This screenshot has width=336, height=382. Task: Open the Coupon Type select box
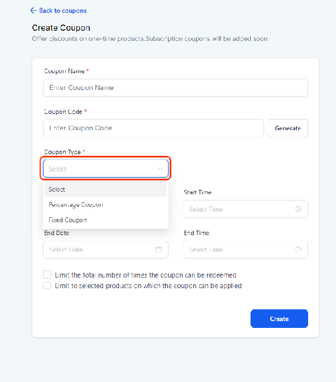(x=105, y=169)
